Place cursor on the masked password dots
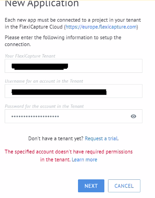 (35, 116)
